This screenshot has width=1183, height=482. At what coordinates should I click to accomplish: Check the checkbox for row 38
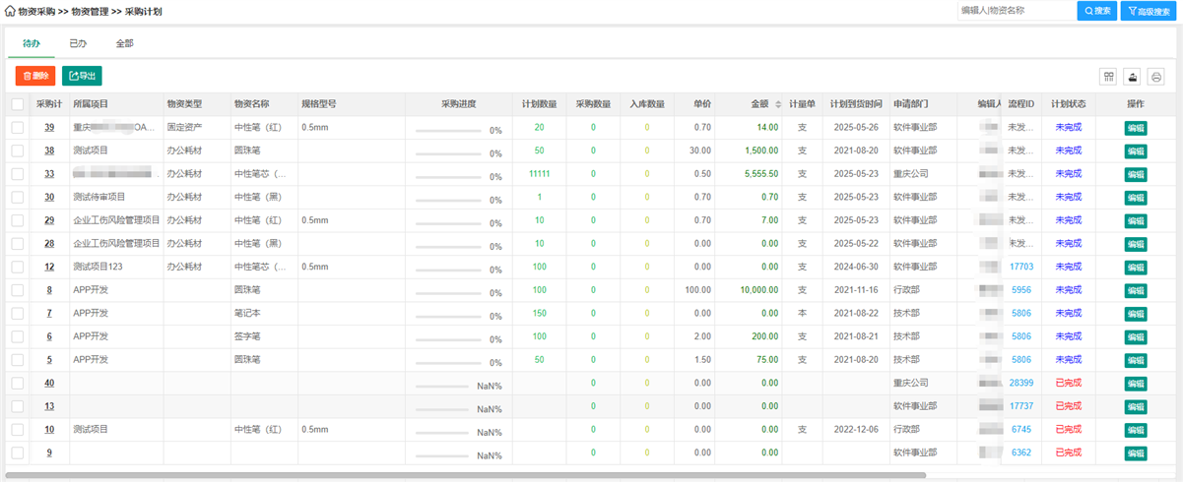click(18, 151)
